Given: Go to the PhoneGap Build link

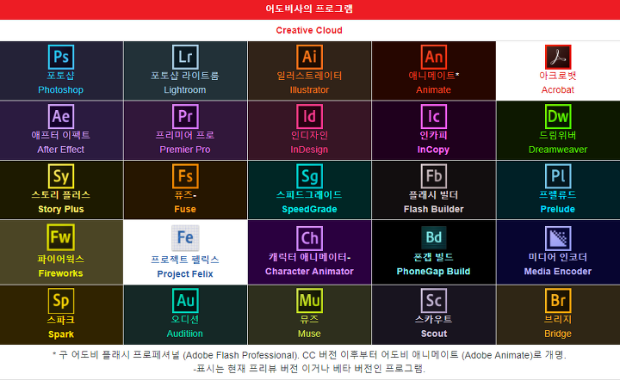Looking at the screenshot, I should click(x=433, y=272).
